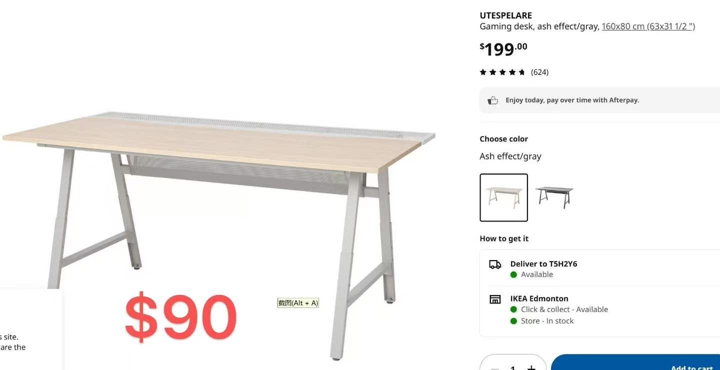Increase quantity with the plus icon
Image resolution: width=720 pixels, height=370 pixels.
tap(531, 367)
